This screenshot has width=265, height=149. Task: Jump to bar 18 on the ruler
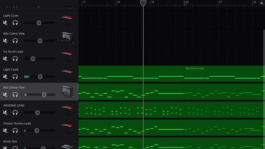point(118,2)
